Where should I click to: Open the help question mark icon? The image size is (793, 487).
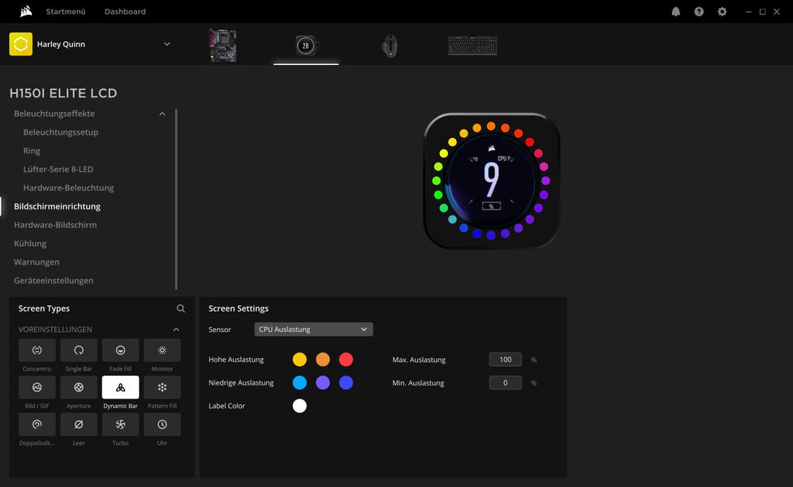[699, 11]
